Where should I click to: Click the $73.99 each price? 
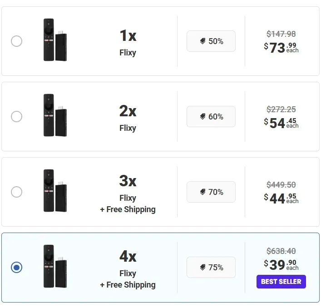281,47
